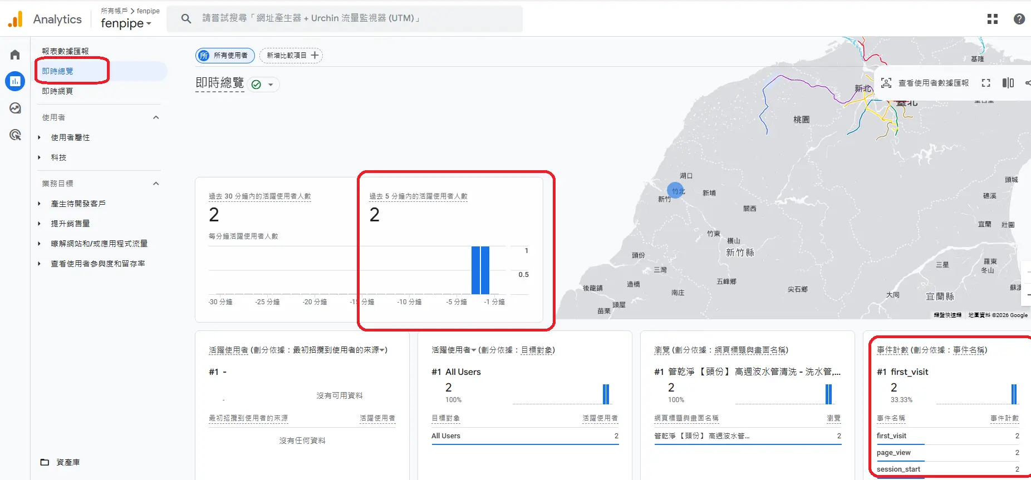
Task: Click the search magnifier icon
Action: (x=186, y=19)
